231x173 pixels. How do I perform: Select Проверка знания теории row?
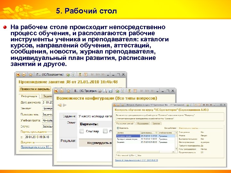click(146, 139)
